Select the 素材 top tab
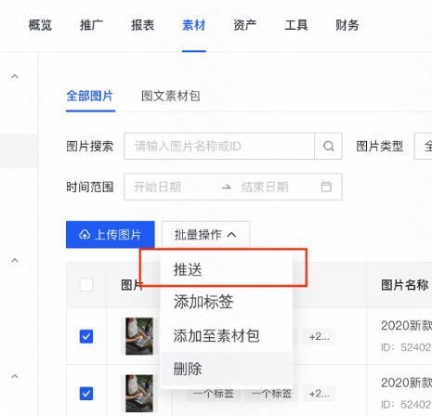 194,25
